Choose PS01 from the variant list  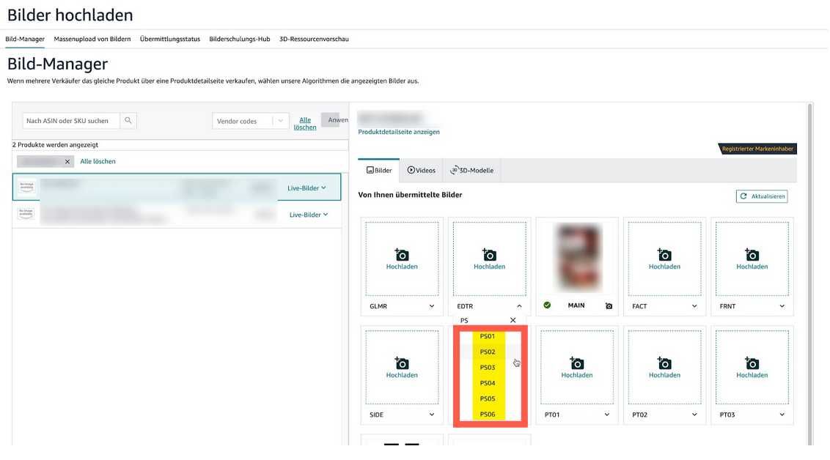click(x=488, y=336)
